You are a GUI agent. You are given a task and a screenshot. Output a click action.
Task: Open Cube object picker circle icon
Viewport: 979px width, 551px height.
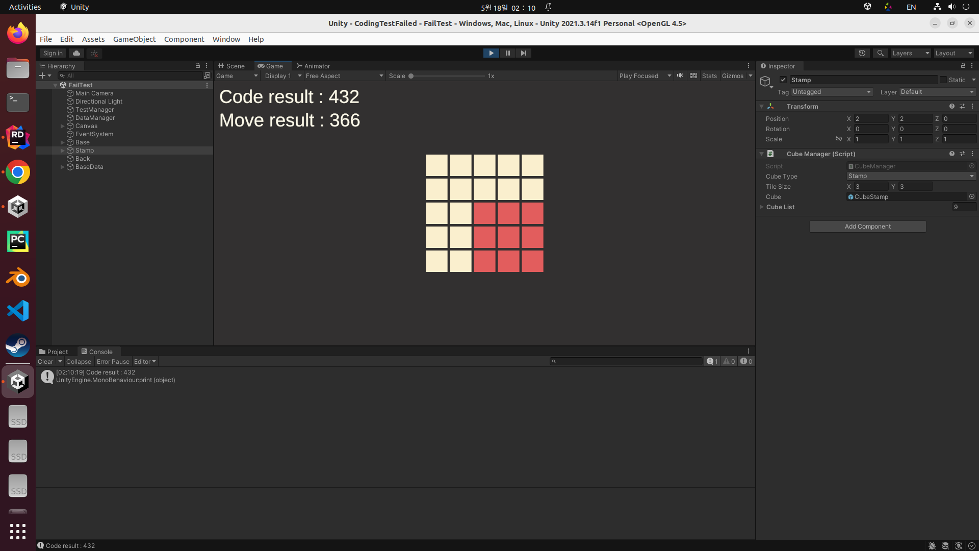coord(971,197)
